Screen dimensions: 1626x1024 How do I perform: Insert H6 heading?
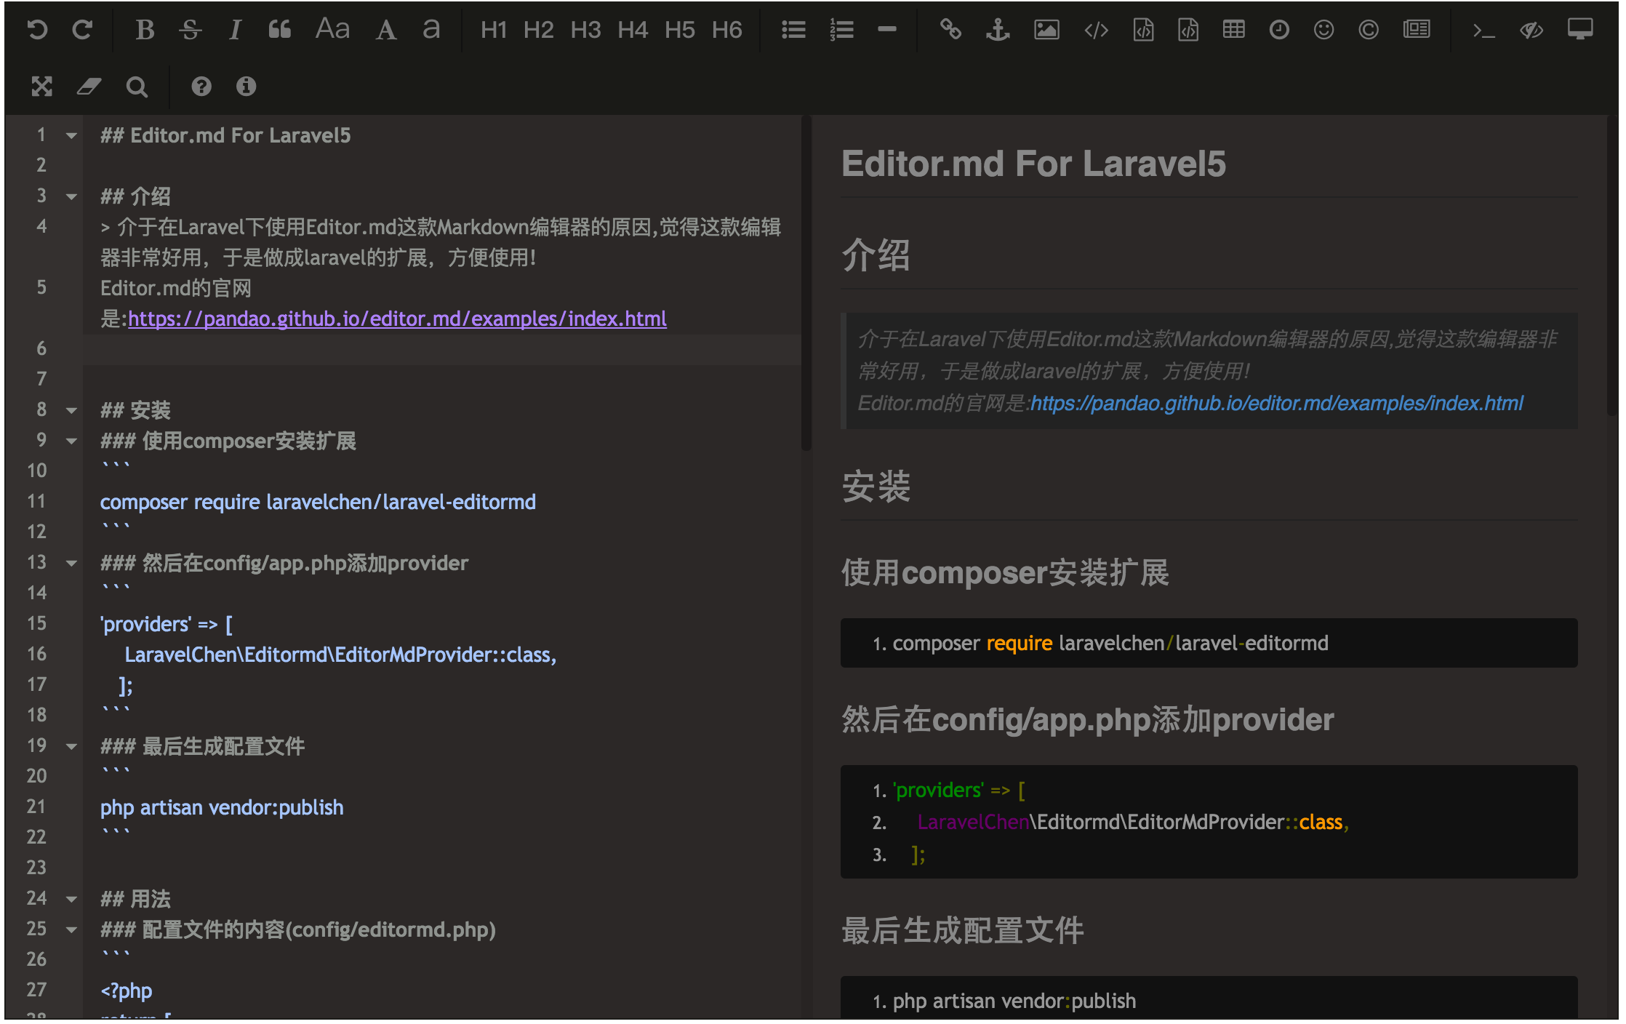pyautogui.click(x=727, y=30)
